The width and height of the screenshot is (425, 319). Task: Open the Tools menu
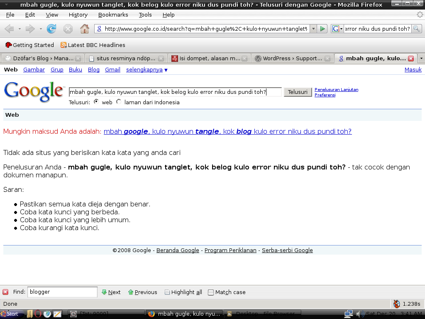point(145,15)
